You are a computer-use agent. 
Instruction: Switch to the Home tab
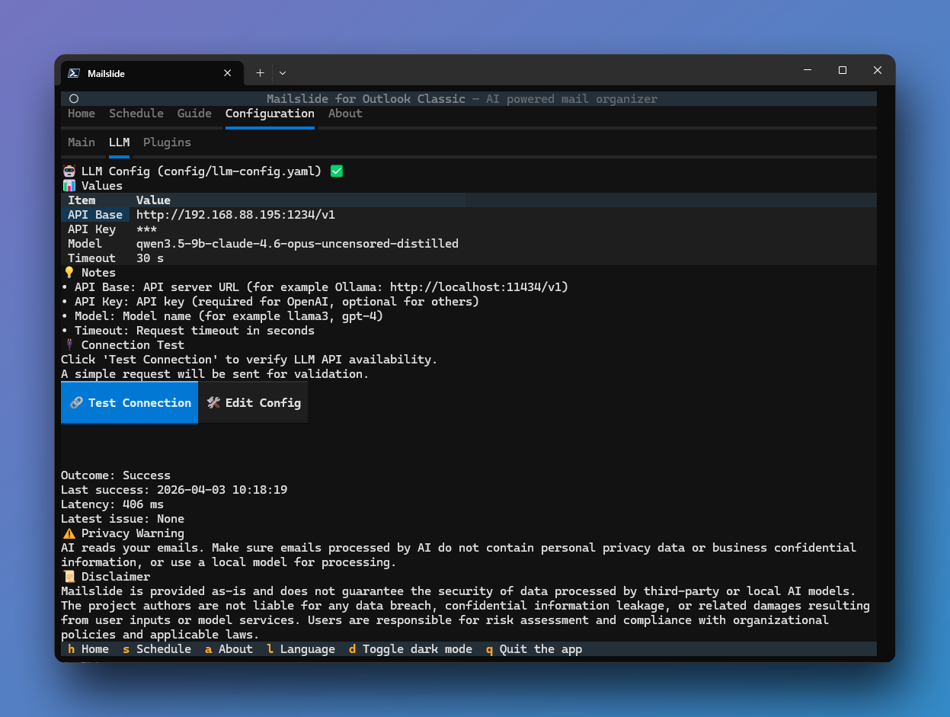(x=82, y=114)
